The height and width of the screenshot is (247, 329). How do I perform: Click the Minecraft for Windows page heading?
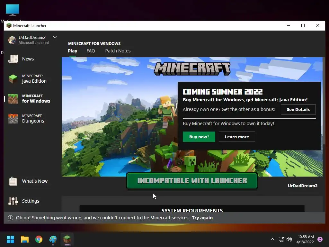pos(94,43)
